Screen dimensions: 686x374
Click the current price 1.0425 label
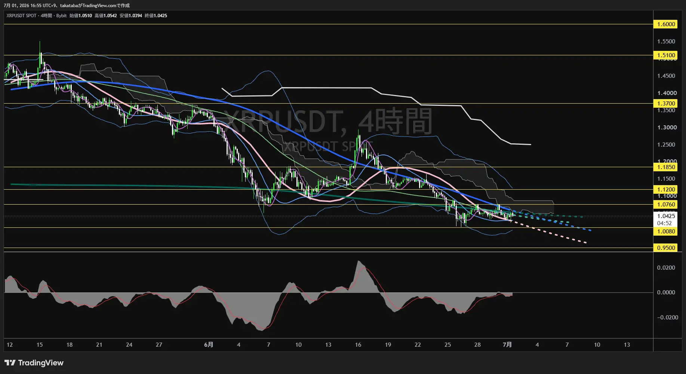(666, 216)
